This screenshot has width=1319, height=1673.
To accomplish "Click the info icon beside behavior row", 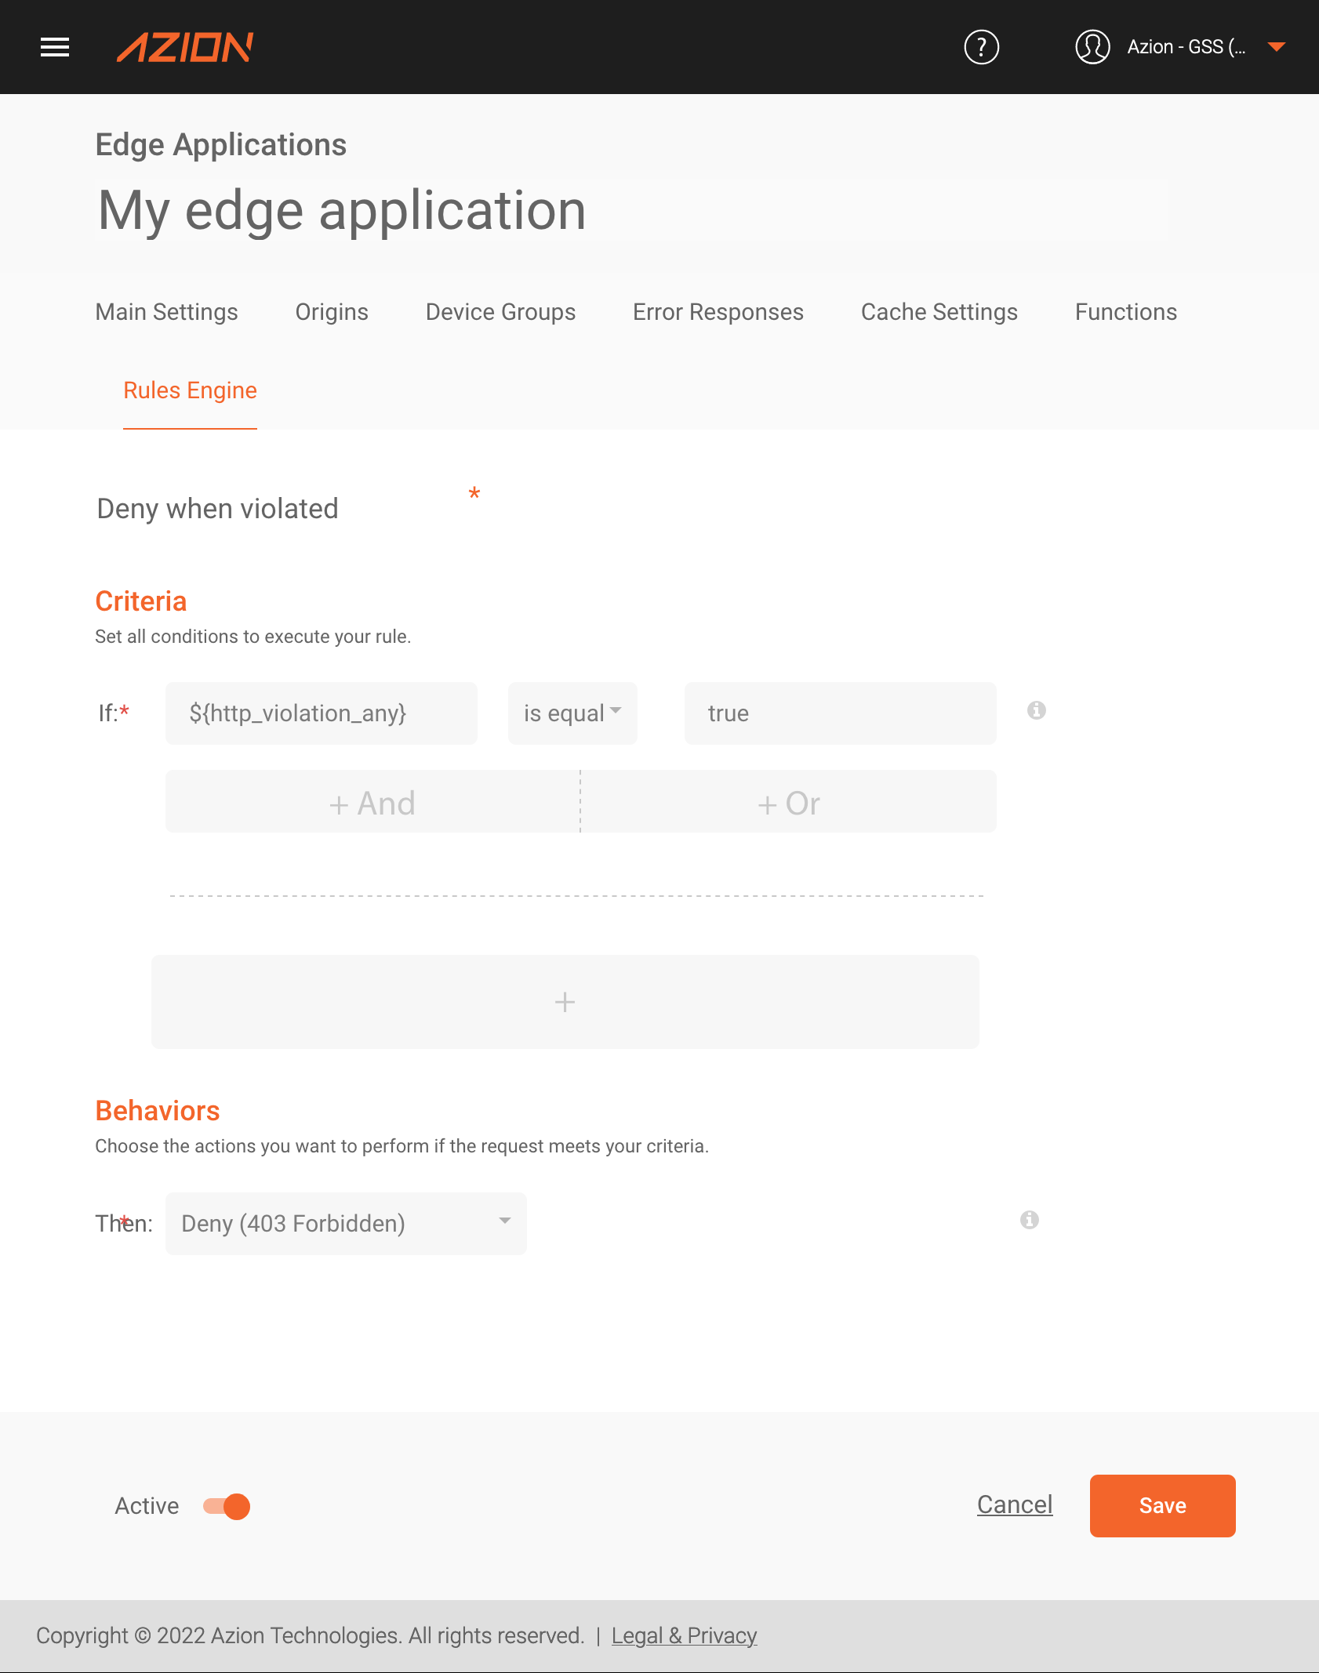I will point(1030,1220).
